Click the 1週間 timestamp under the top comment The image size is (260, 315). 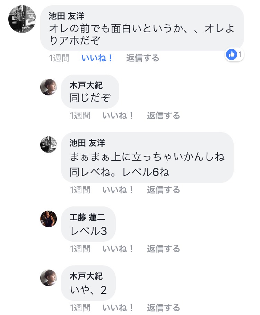coord(59,58)
